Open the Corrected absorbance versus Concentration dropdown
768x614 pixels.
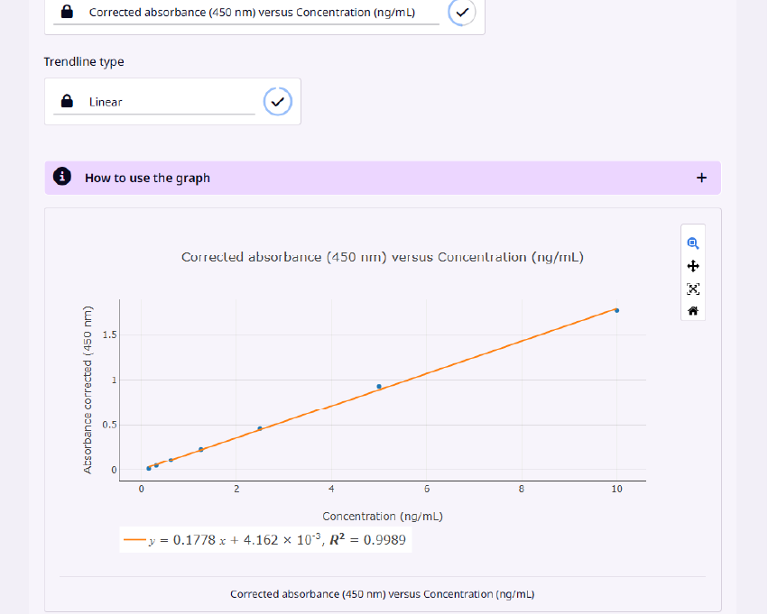[246, 13]
